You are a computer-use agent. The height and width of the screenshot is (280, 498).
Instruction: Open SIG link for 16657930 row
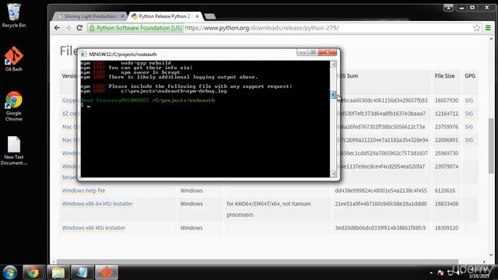468,100
